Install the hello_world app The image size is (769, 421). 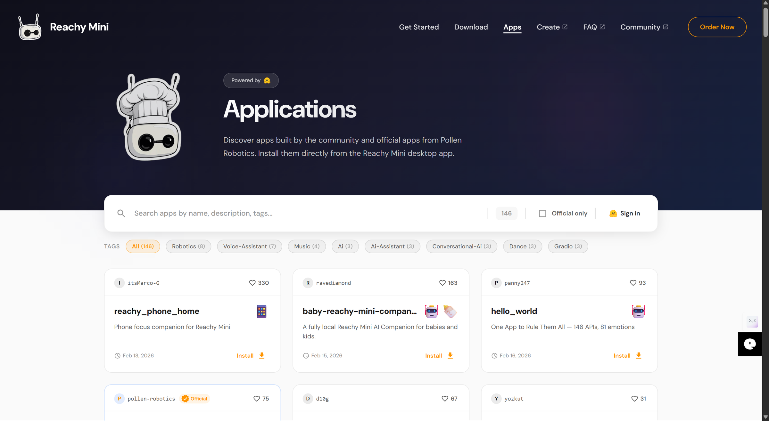click(x=627, y=356)
